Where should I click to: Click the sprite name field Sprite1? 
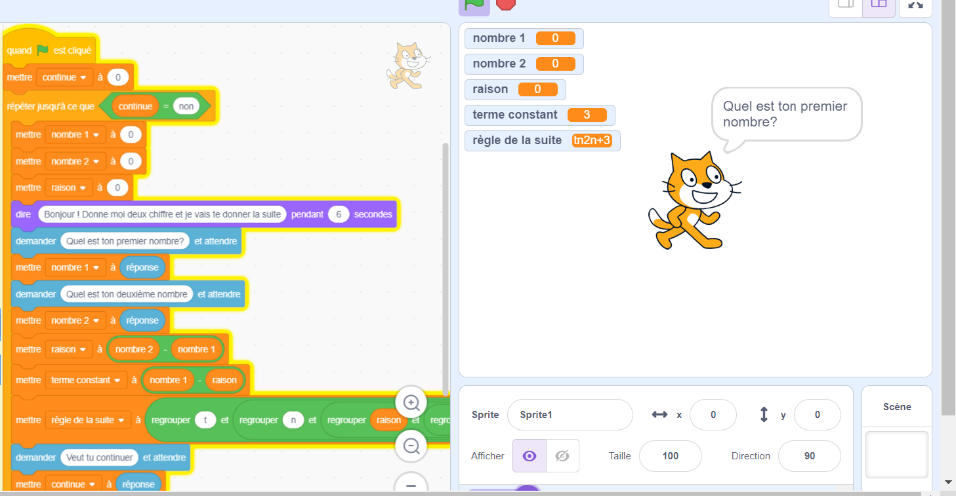point(570,415)
